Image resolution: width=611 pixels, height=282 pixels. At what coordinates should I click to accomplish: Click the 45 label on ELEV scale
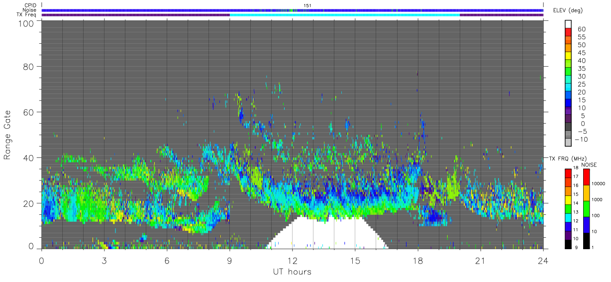pos(581,53)
